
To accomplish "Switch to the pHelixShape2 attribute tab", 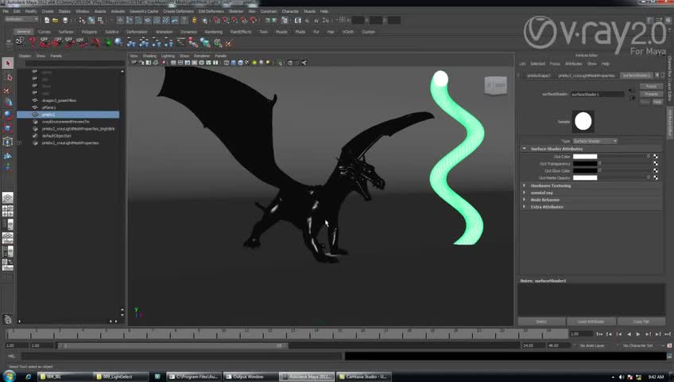I will click(538, 76).
